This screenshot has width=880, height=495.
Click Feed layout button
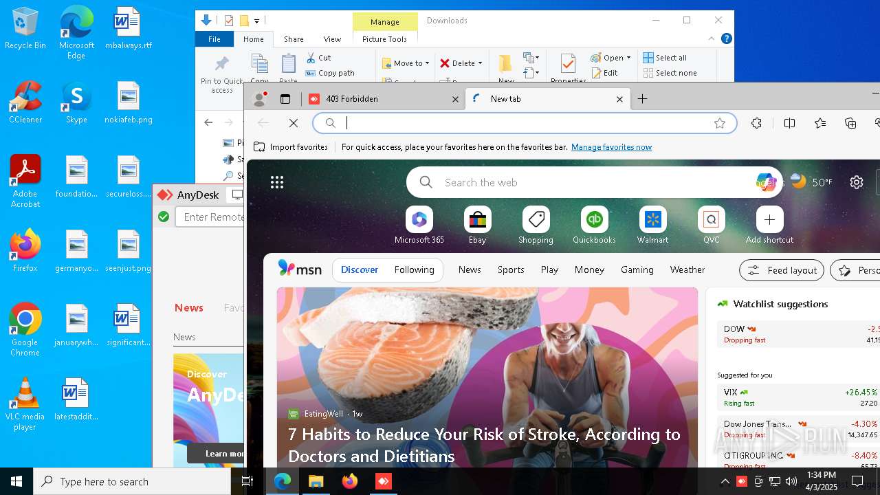(782, 270)
